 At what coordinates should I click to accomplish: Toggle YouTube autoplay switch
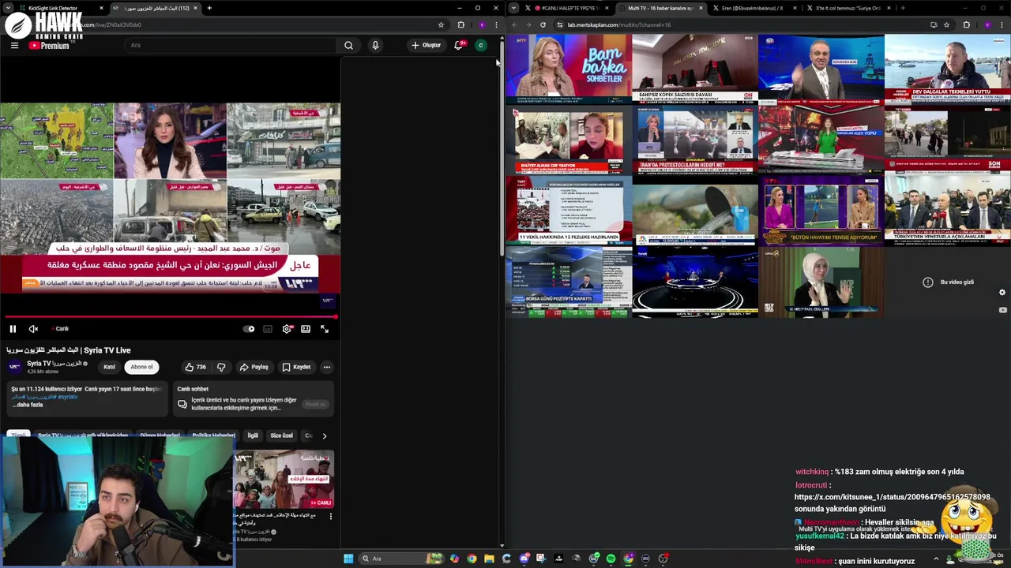point(249,329)
